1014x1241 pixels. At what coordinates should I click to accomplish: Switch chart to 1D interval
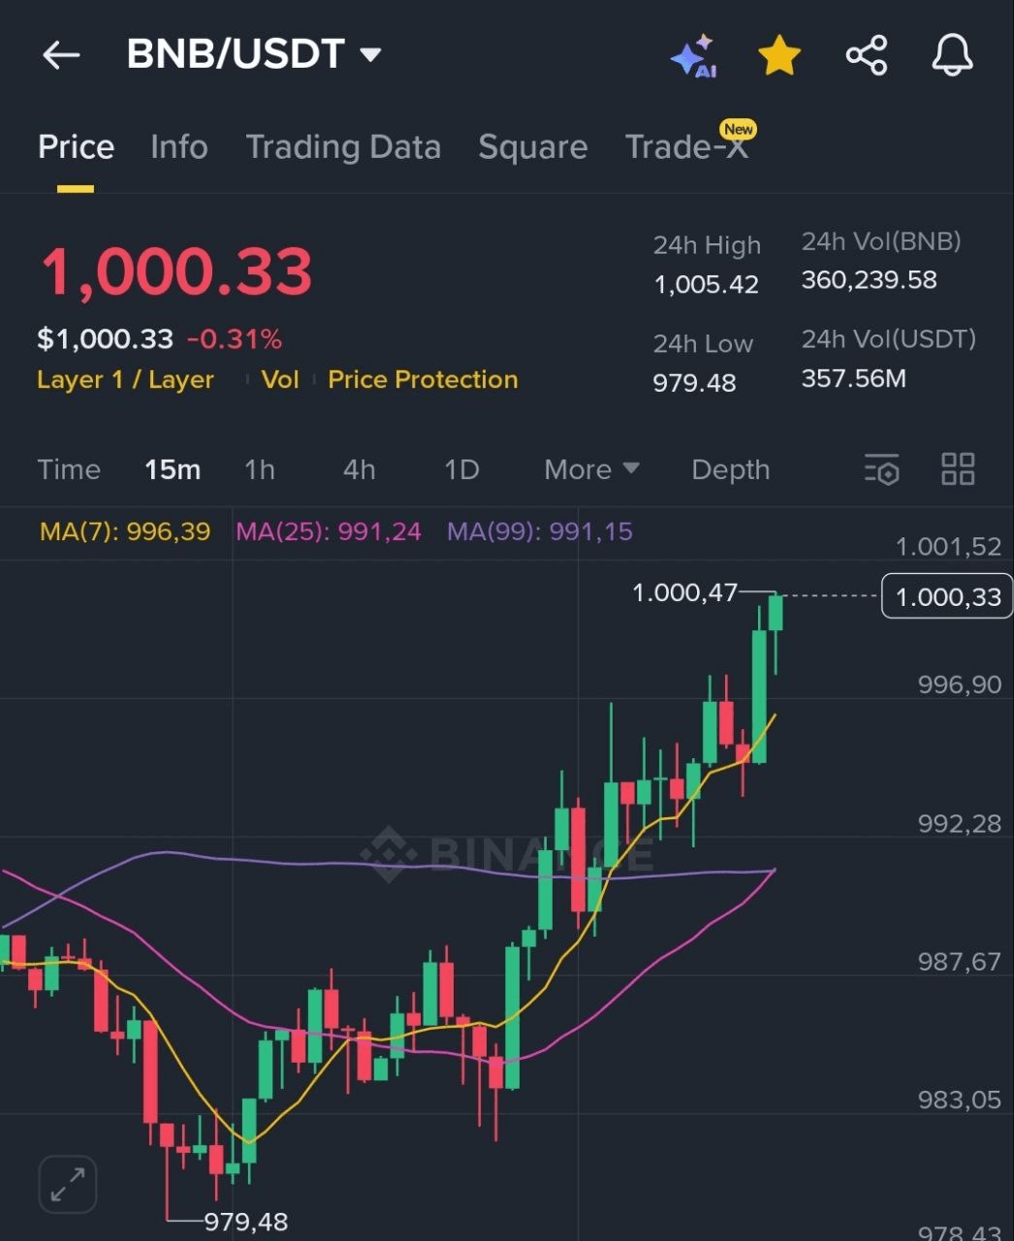[x=461, y=469]
